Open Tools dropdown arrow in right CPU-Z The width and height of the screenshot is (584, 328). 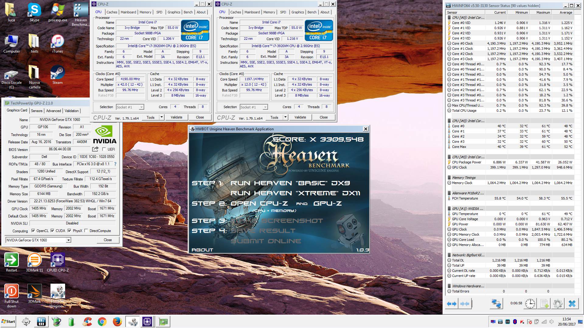285,117
